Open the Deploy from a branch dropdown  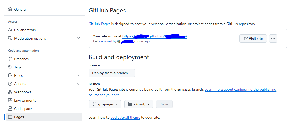(x=112, y=73)
